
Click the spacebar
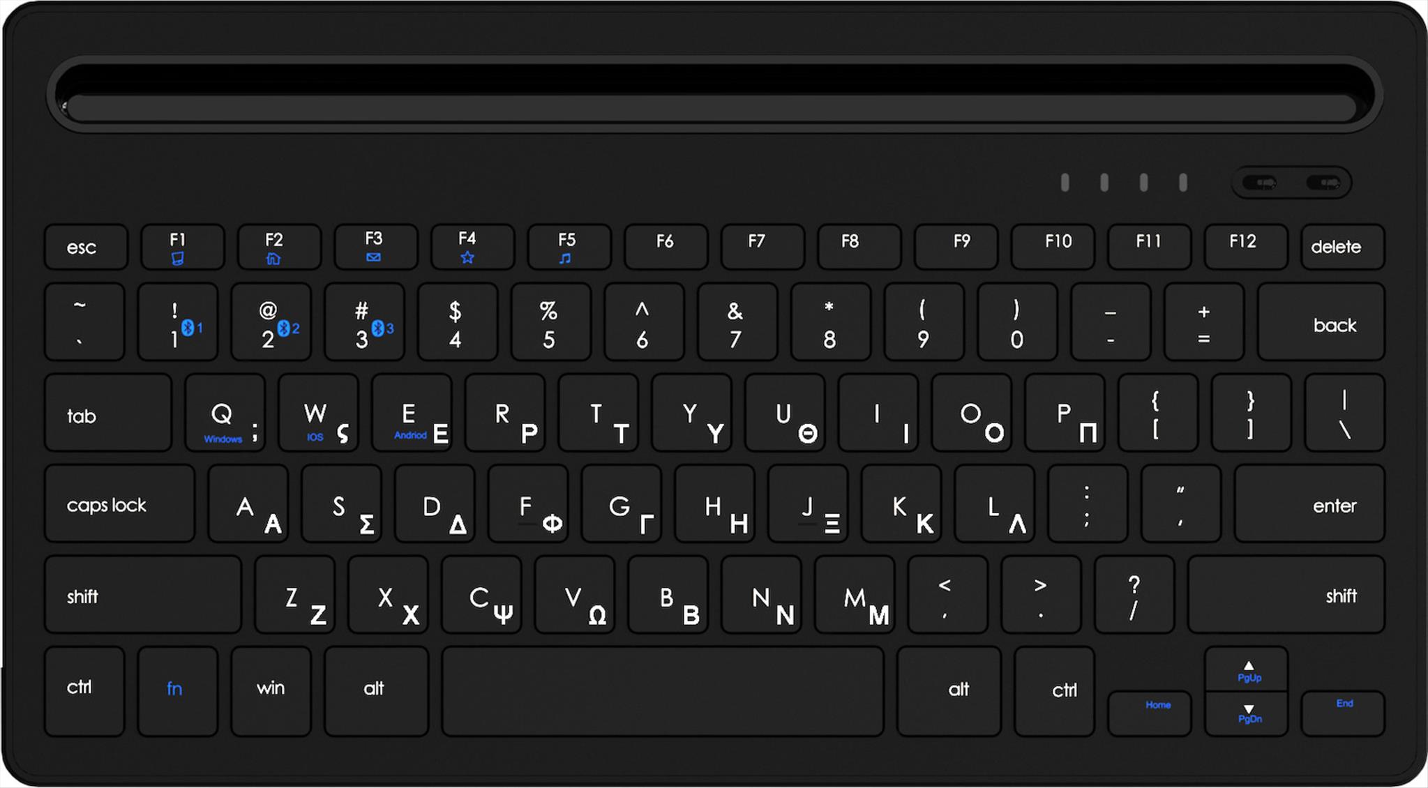pos(663,691)
